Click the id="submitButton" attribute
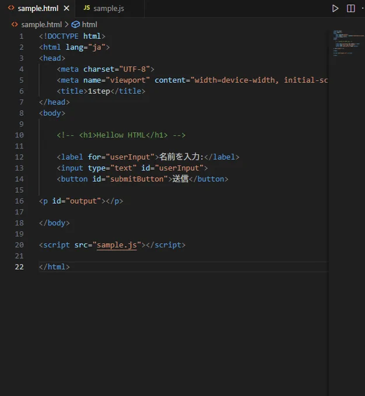 point(130,179)
